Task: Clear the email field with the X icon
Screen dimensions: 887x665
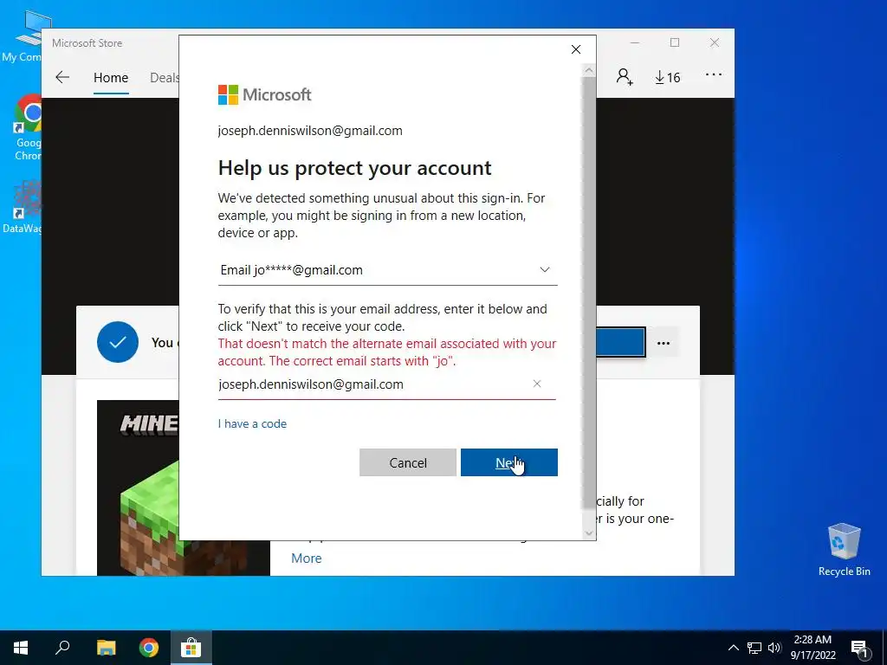Action: tap(537, 384)
